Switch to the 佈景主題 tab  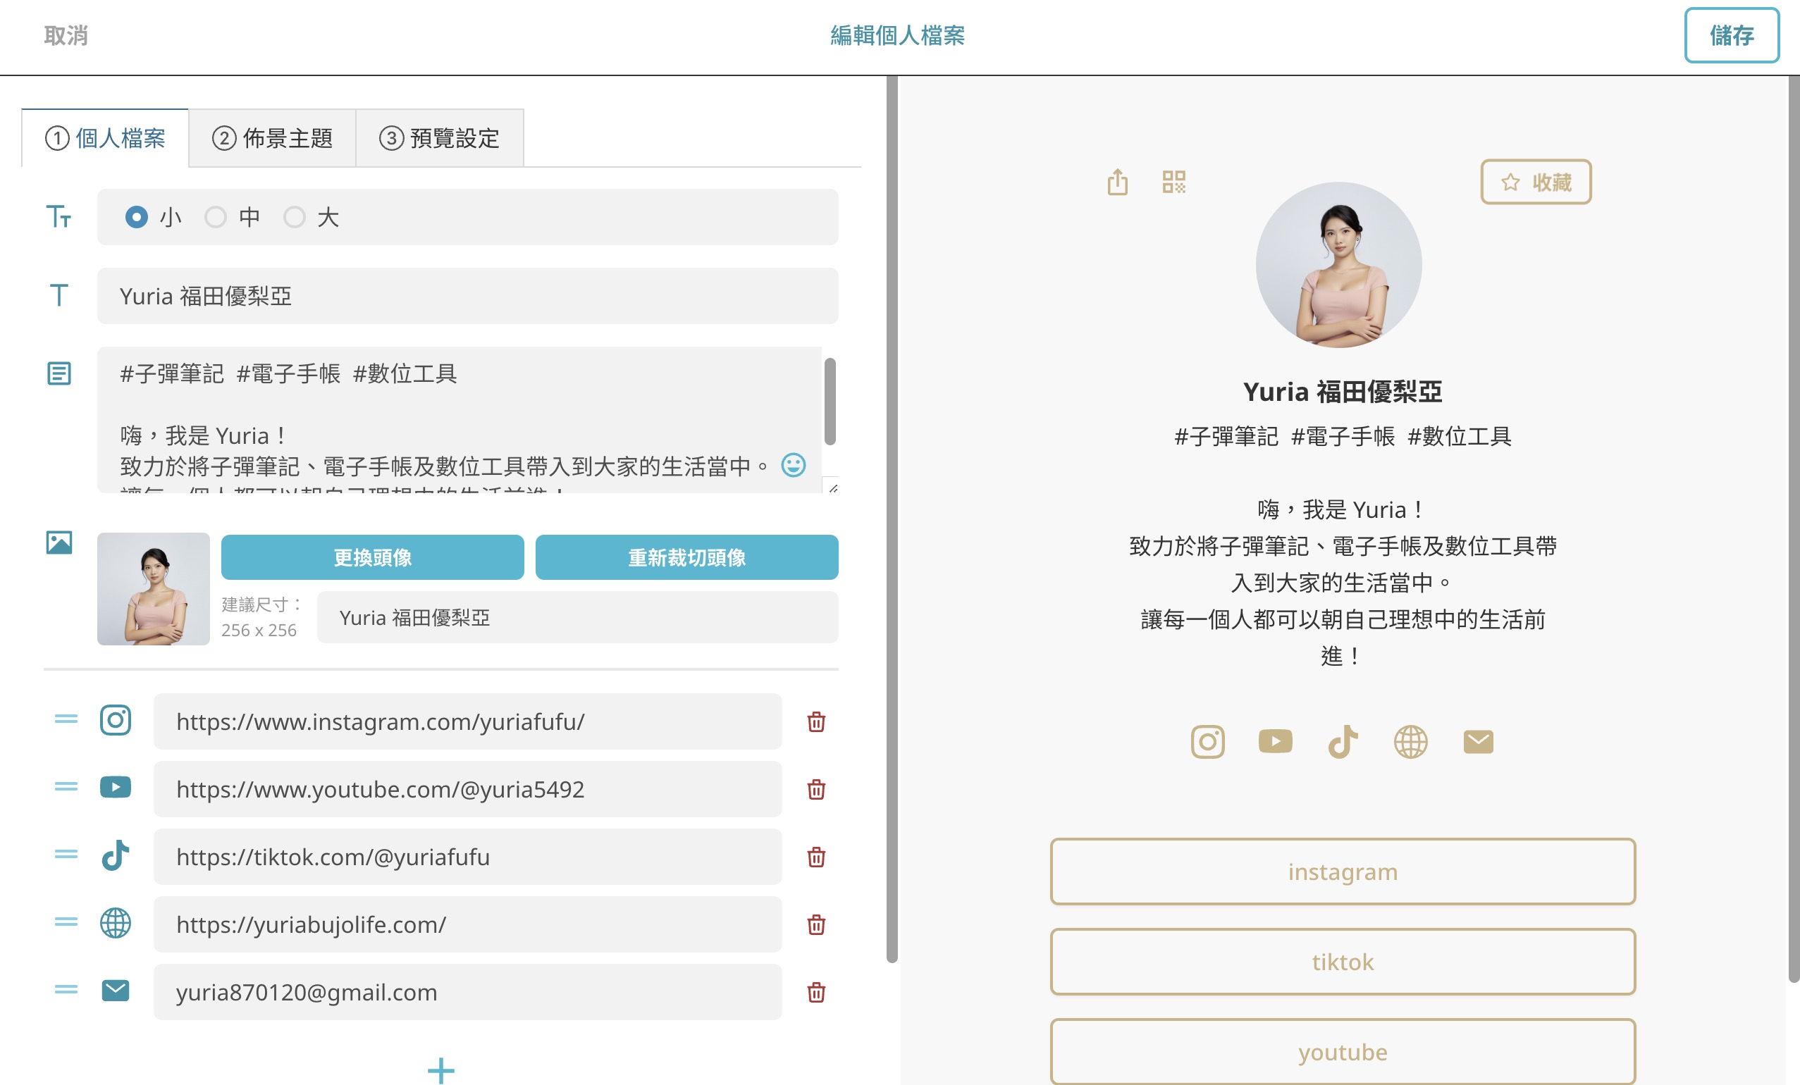pyautogui.click(x=273, y=138)
